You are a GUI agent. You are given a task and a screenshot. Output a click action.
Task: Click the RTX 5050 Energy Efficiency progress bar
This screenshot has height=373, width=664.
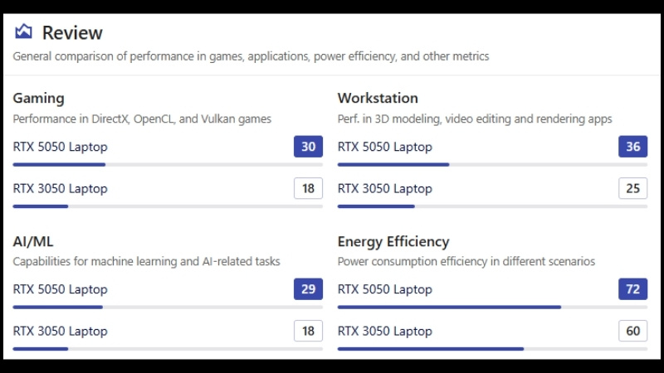click(492, 307)
